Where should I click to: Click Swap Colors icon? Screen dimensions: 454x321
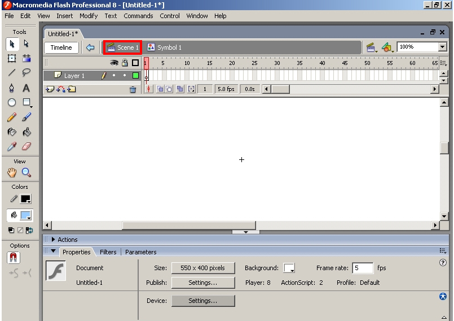(29, 230)
